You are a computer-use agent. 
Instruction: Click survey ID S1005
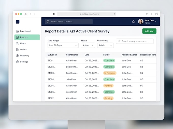[x=51, y=86]
